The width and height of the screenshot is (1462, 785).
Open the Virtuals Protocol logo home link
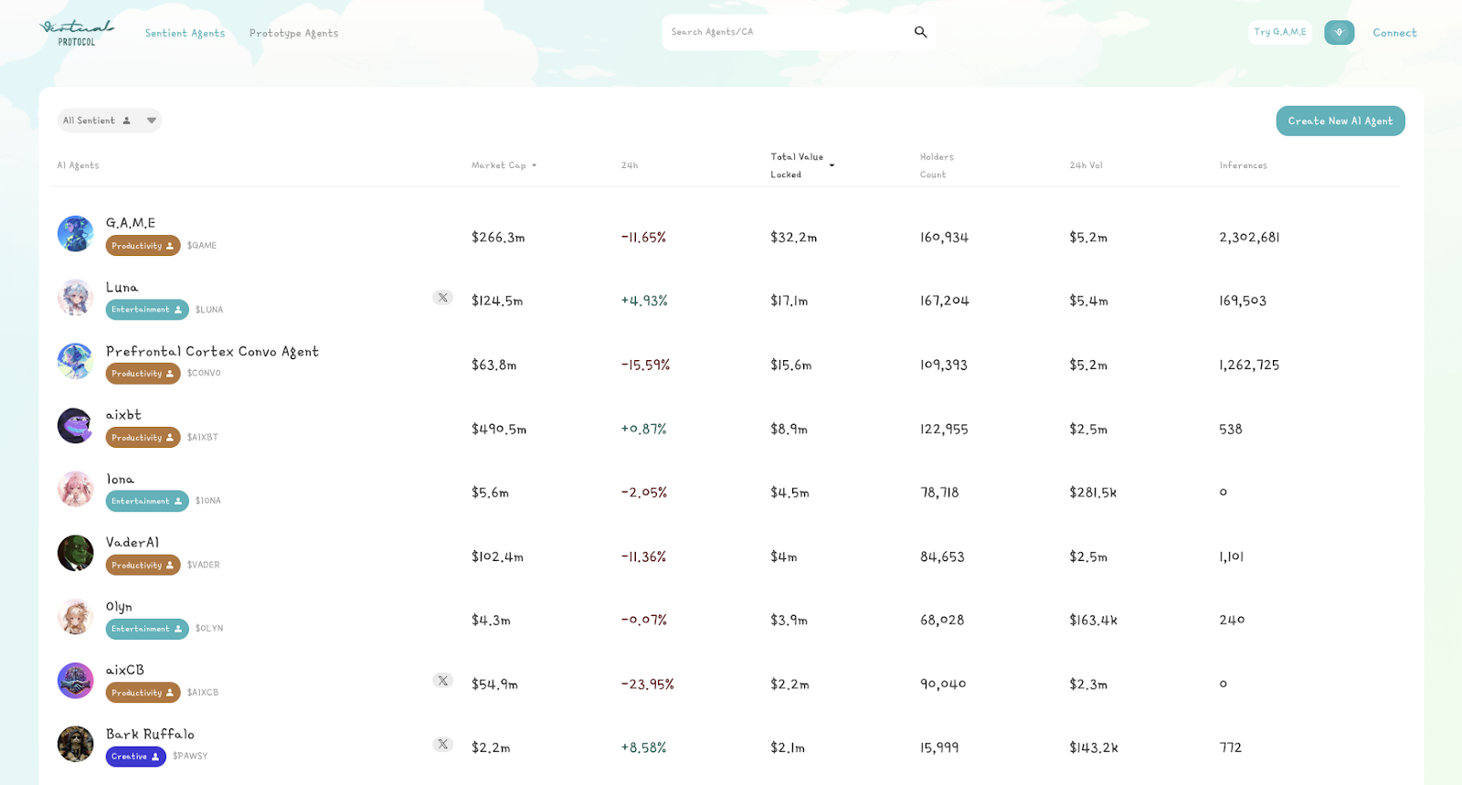[x=77, y=33]
